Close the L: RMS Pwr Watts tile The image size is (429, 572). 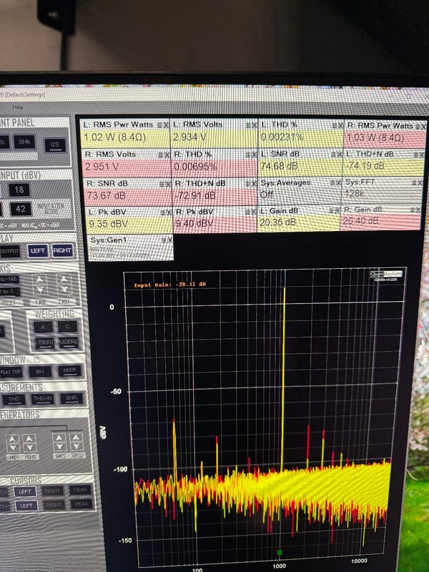point(166,124)
